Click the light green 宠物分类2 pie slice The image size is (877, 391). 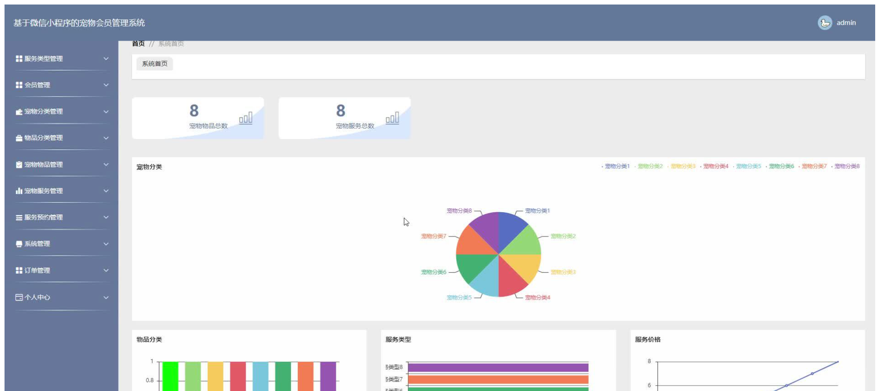(525, 244)
